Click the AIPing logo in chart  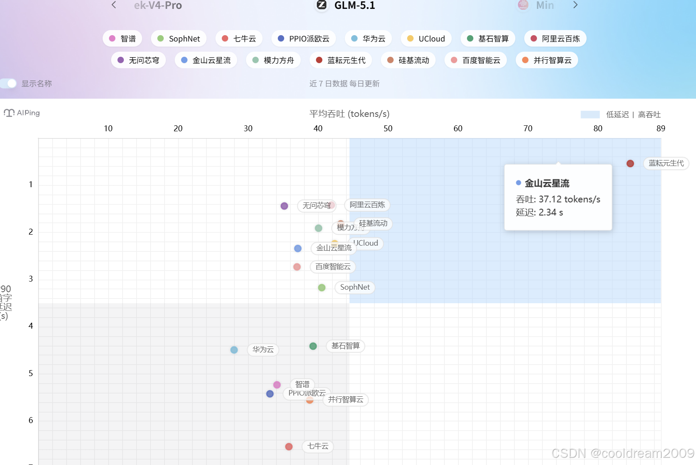pyautogui.click(x=22, y=113)
